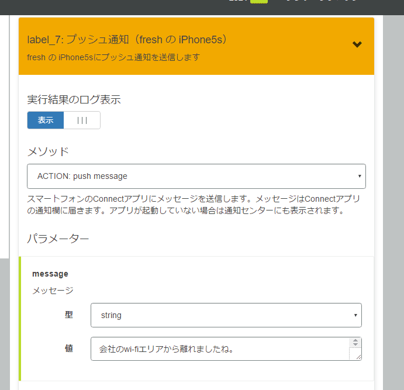Click the 型 field label
The width and height of the screenshot is (404, 390).
tap(69, 315)
